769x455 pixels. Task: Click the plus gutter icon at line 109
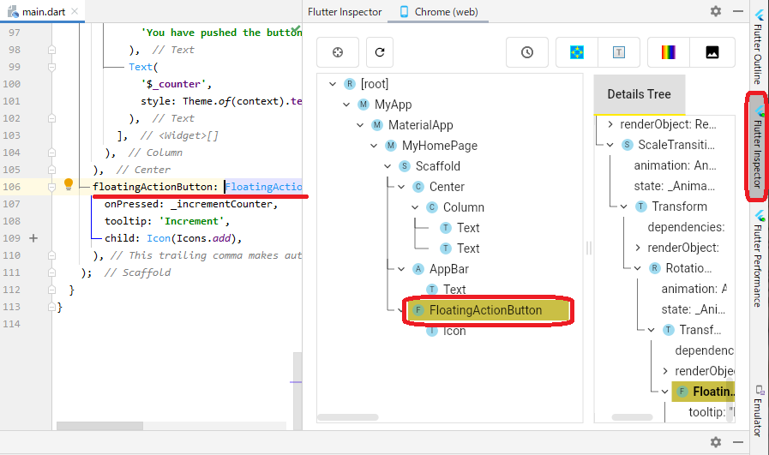pyautogui.click(x=34, y=238)
